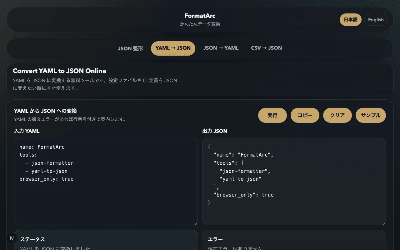Image resolution: width=400 pixels, height=250 pixels.
Task: Run the conversion with the 実行 button
Action: (x=272, y=115)
